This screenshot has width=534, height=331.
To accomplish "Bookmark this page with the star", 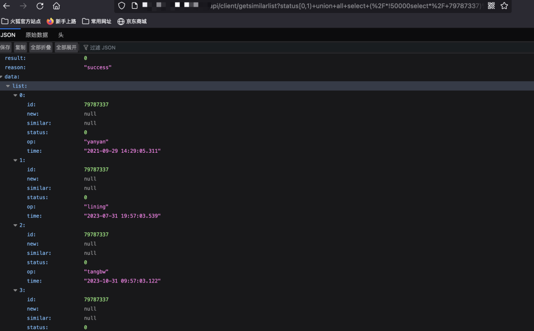I will pos(504,5).
